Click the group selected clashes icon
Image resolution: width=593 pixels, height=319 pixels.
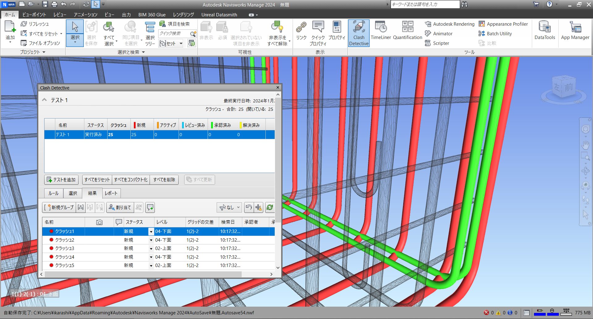(x=81, y=207)
